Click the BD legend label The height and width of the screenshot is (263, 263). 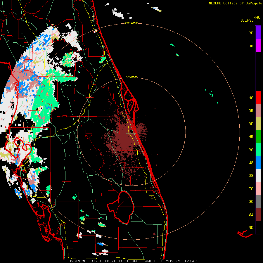tap(251, 124)
